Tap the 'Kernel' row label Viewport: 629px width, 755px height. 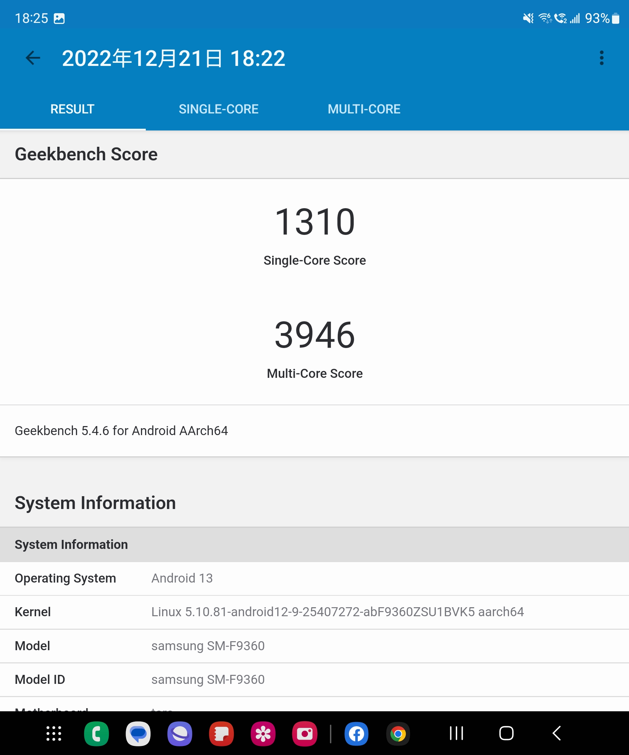(x=33, y=612)
